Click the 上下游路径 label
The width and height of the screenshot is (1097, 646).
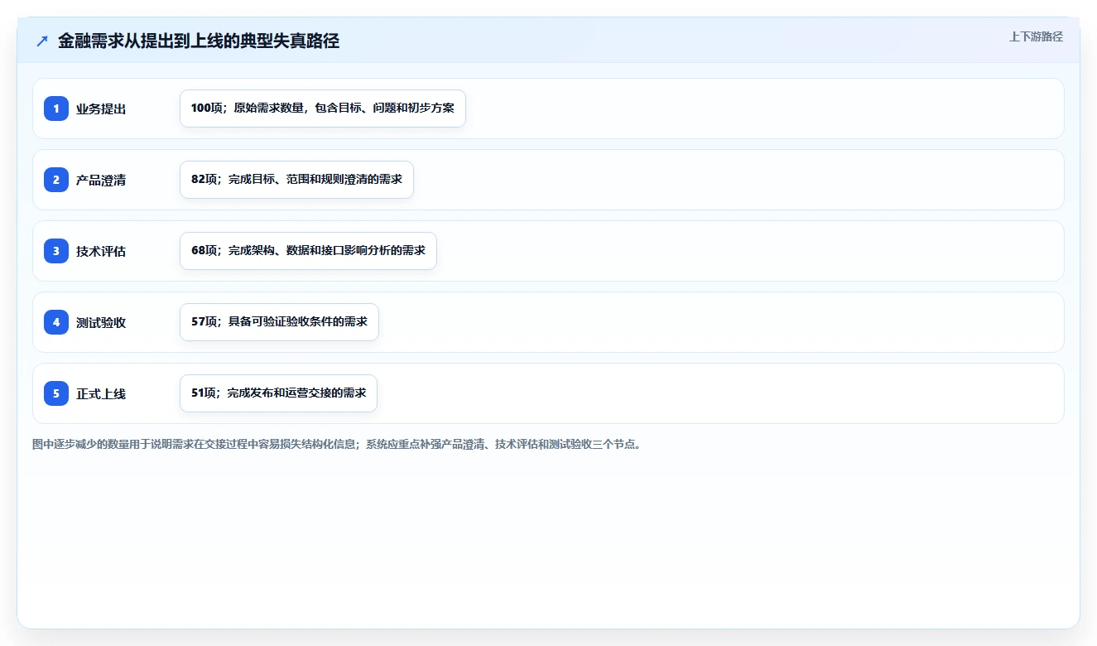1036,37
